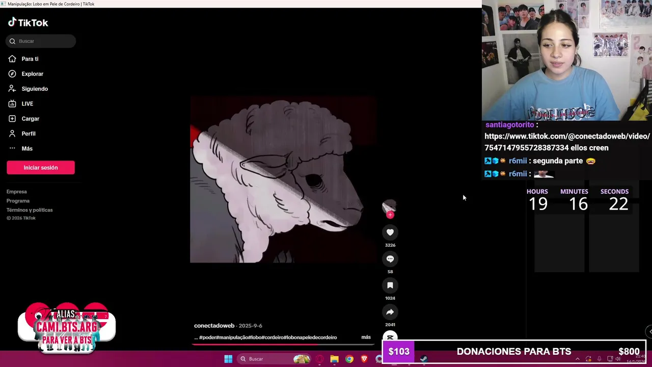Expand the Más options menu
Image resolution: width=652 pixels, height=367 pixels.
(27, 148)
